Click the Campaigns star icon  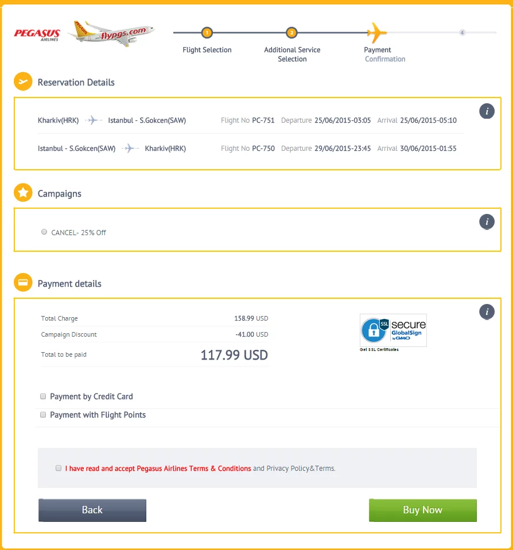click(23, 193)
